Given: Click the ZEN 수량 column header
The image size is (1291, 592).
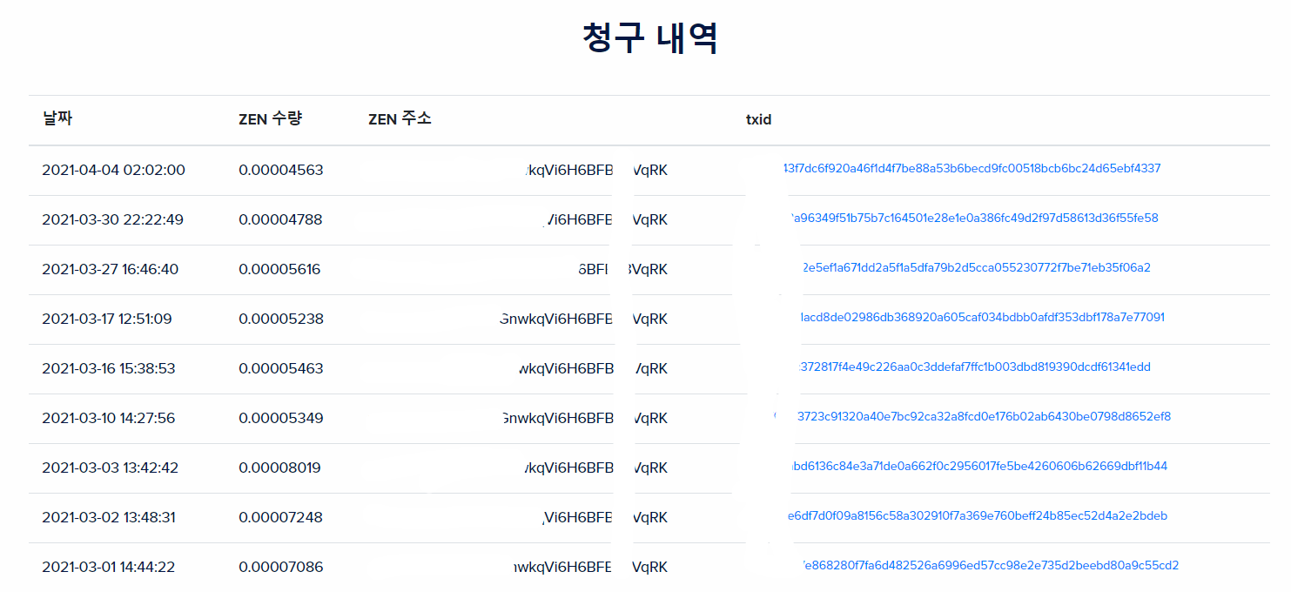Looking at the screenshot, I should 270,119.
